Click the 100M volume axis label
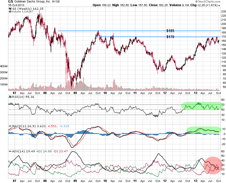The height and width of the screenshot is (183, 226). (4, 85)
